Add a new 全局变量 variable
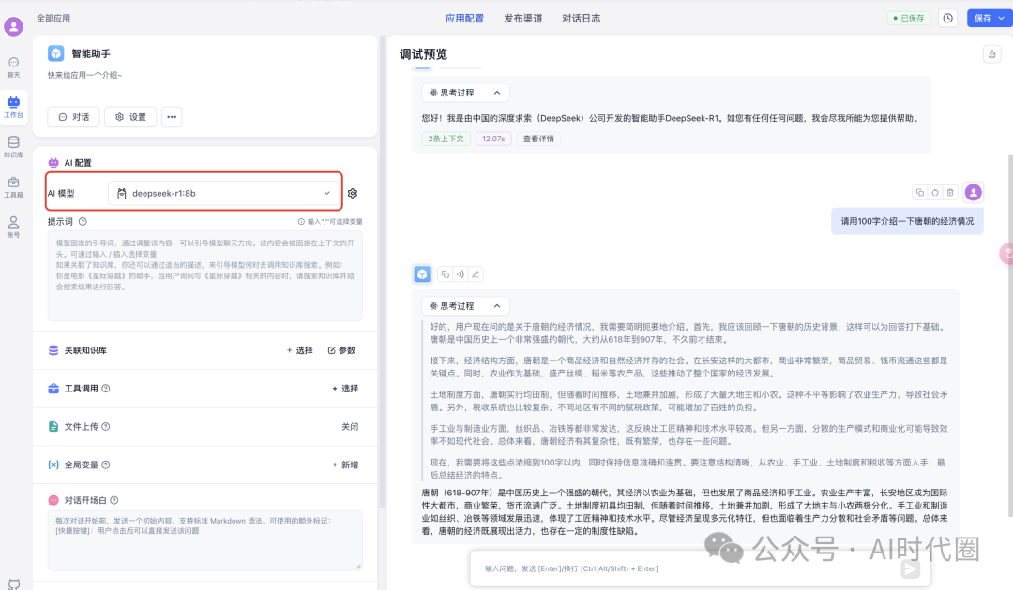Image resolution: width=1013 pixels, height=590 pixels. (x=345, y=465)
